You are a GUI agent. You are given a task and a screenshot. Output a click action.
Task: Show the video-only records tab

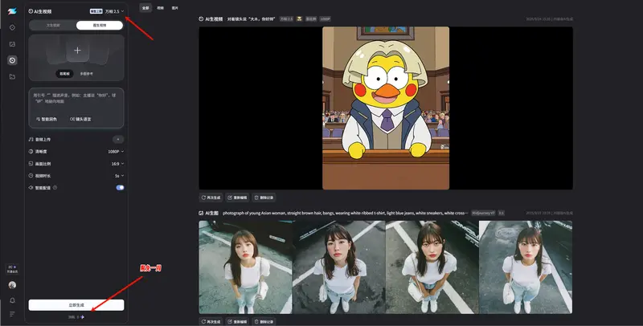(x=160, y=8)
